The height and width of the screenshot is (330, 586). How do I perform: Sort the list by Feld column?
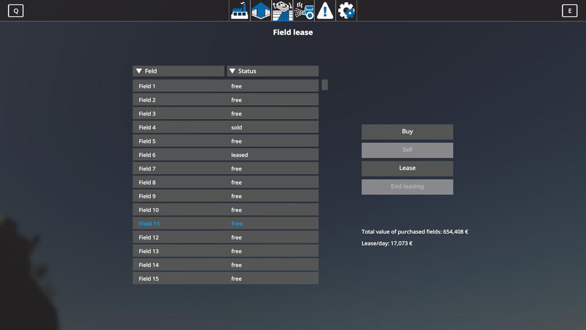(x=179, y=71)
